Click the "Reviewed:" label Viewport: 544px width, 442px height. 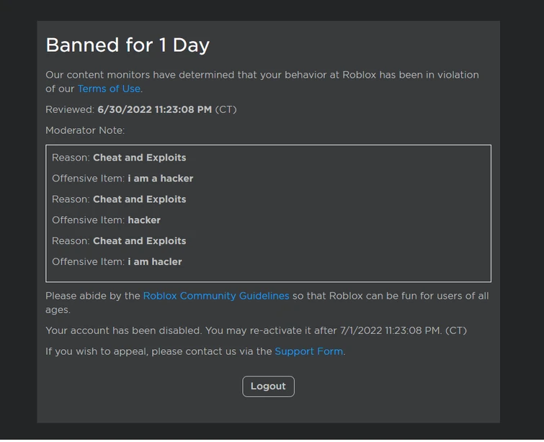(70, 109)
